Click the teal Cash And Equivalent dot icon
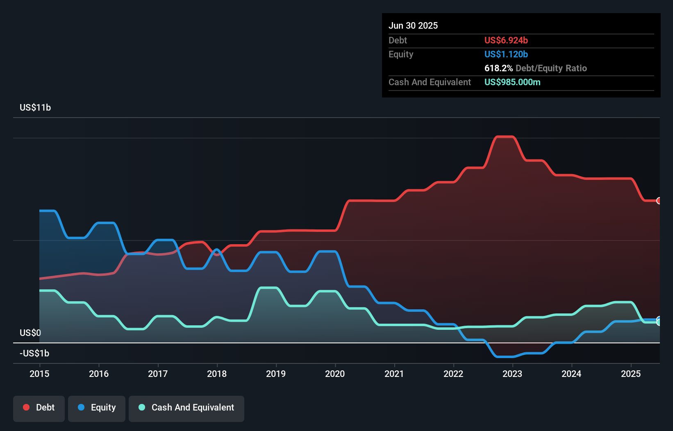This screenshot has width=673, height=431. tap(141, 407)
